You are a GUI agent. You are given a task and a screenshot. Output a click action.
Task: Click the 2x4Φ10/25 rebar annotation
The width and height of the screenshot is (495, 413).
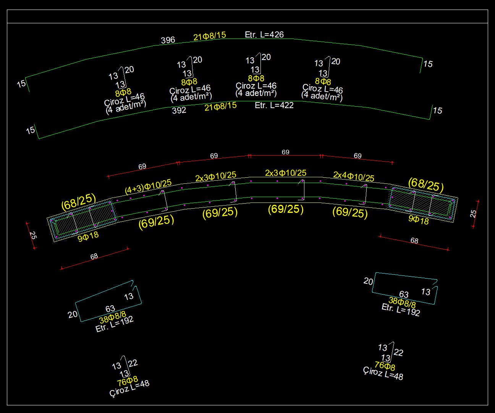[354, 176]
